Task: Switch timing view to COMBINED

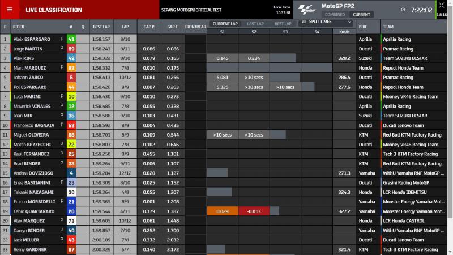Action: click(335, 15)
